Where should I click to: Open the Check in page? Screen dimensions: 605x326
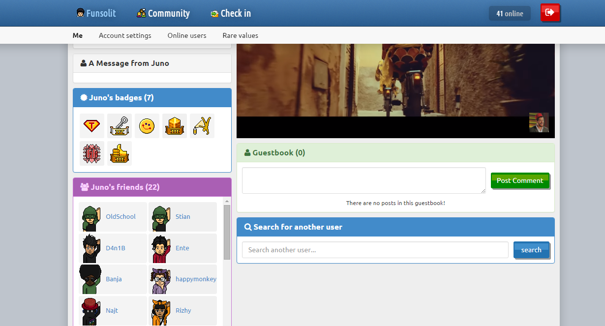231,13
